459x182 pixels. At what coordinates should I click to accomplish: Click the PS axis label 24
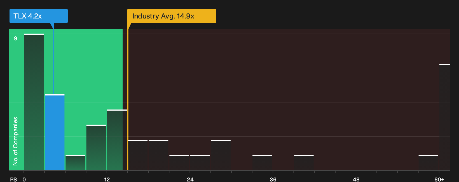click(190, 179)
